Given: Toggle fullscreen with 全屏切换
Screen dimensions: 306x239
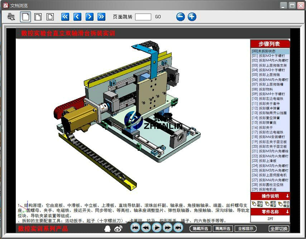Looking at the screenshot, I should tap(279, 229).
